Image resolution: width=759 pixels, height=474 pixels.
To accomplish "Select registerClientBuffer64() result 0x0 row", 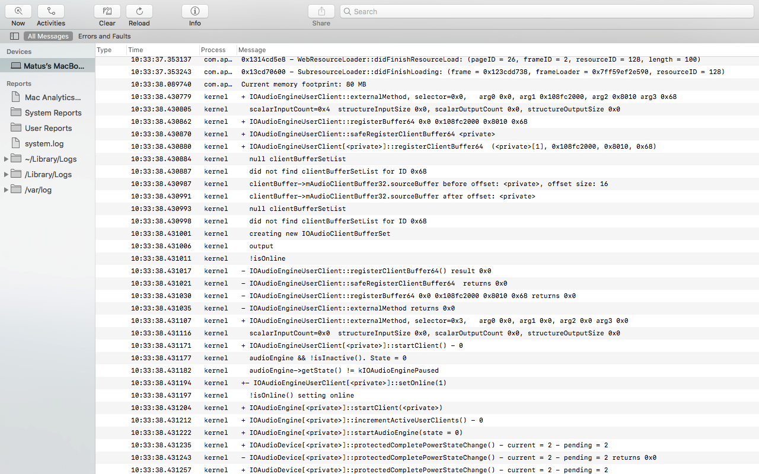I will (x=427, y=271).
